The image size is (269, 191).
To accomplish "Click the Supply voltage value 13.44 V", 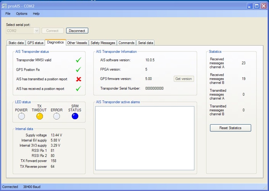I will (57, 135).
